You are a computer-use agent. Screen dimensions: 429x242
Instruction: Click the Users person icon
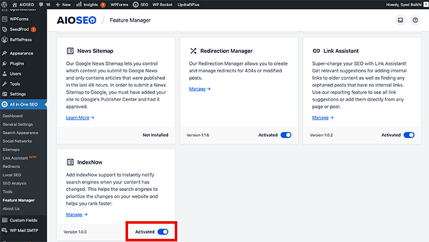[4, 74]
